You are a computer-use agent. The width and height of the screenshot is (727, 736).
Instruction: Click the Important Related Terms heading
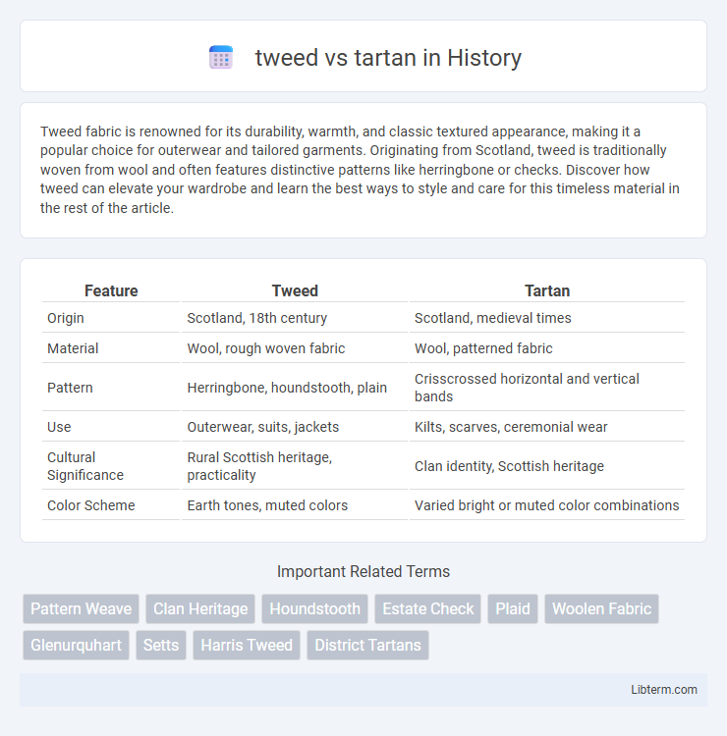pos(363,571)
